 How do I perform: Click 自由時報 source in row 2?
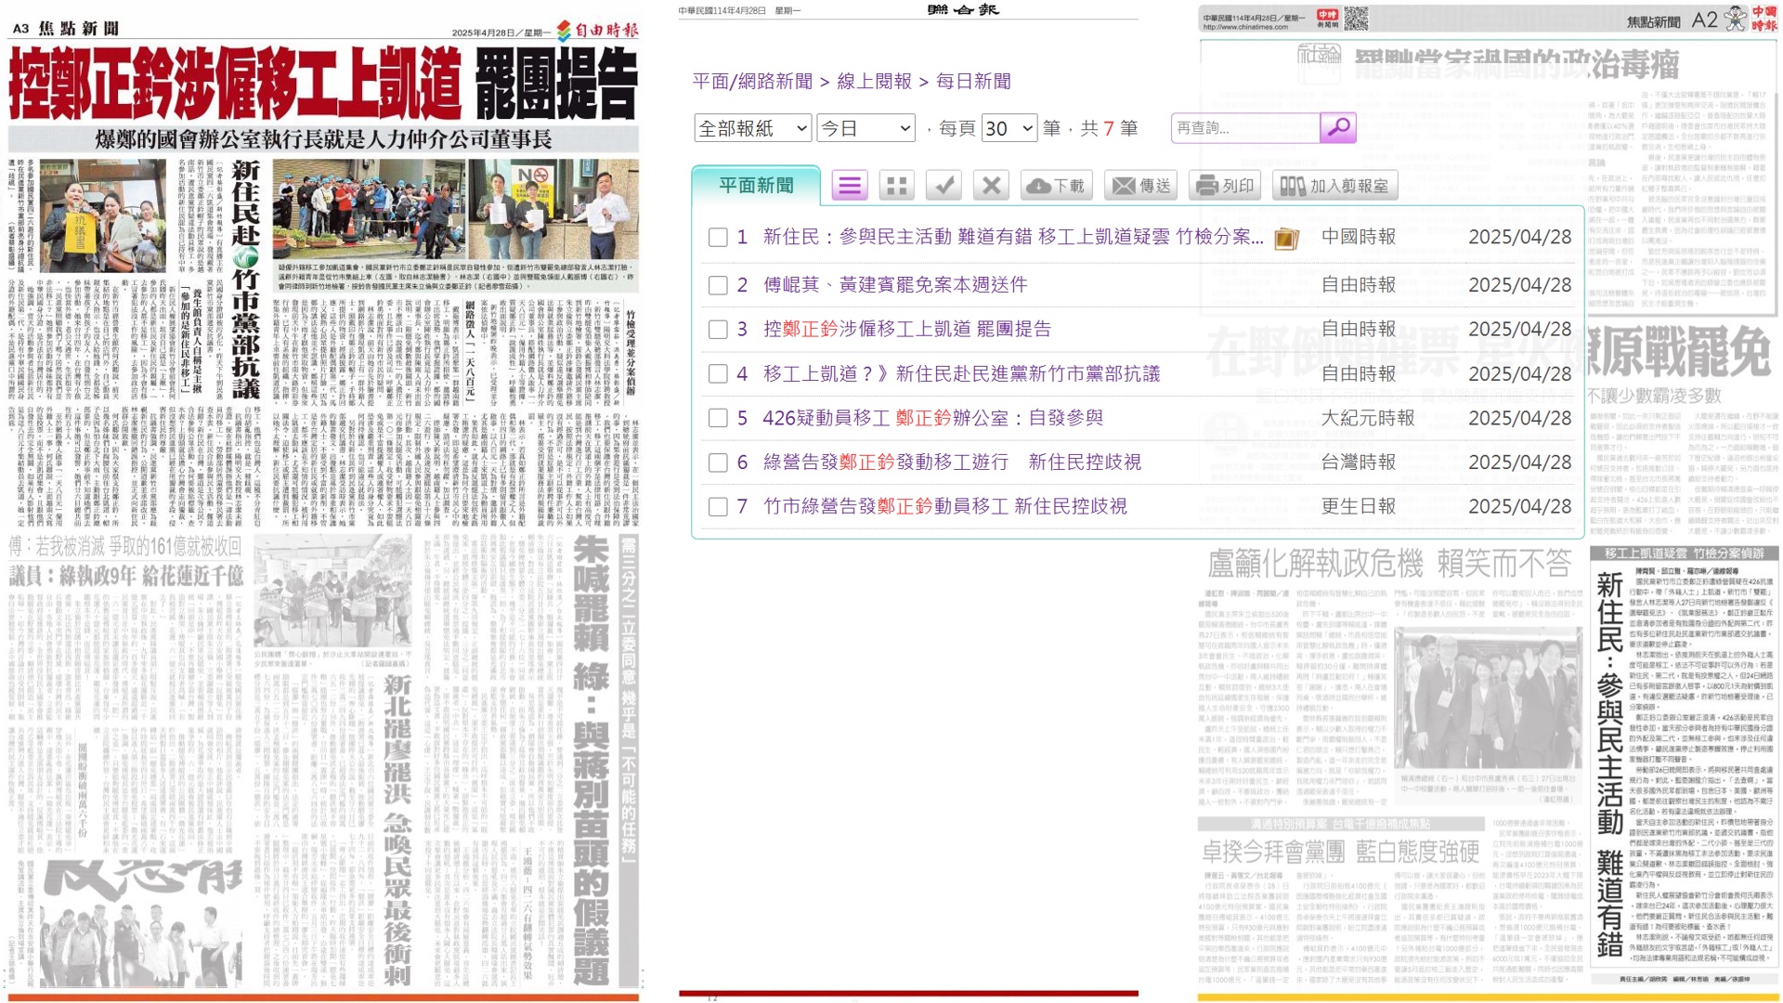1359,285
